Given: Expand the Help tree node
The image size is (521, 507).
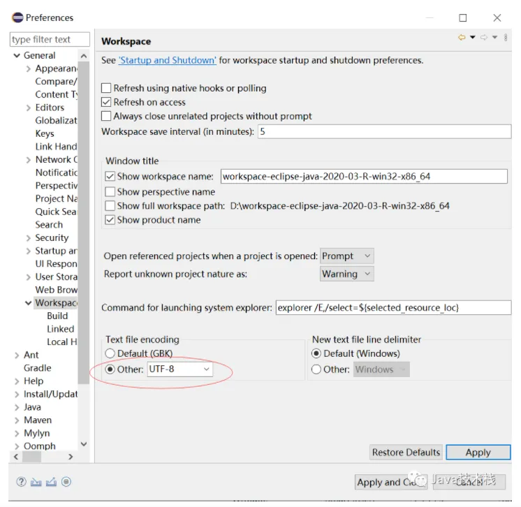Looking at the screenshot, I should 17,381.
